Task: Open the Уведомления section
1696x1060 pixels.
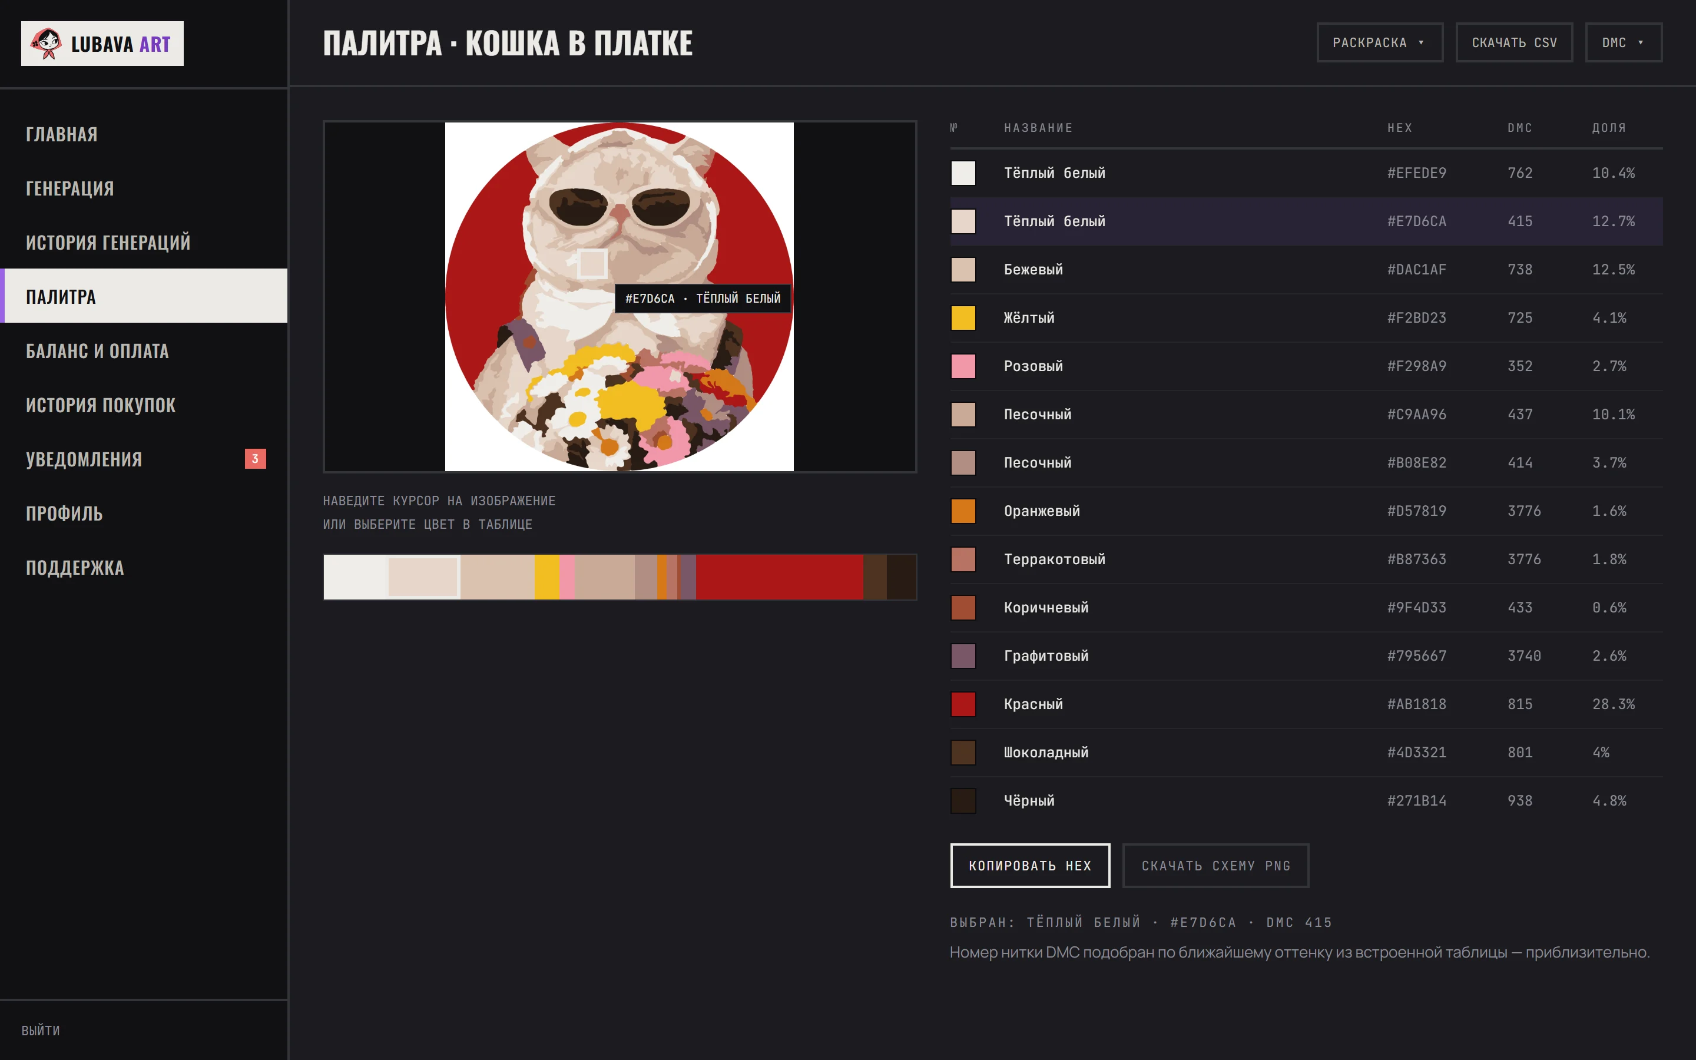Action: coord(144,459)
